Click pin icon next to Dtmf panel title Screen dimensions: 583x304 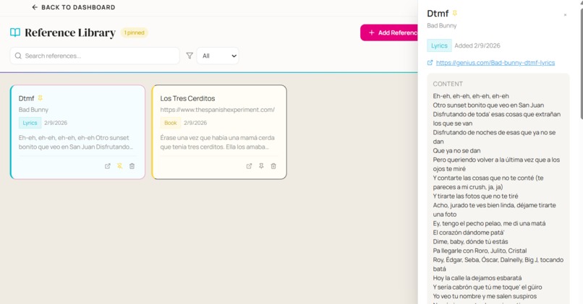click(455, 14)
